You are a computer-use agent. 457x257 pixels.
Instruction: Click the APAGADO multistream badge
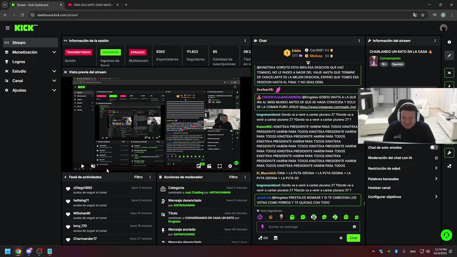point(137,52)
